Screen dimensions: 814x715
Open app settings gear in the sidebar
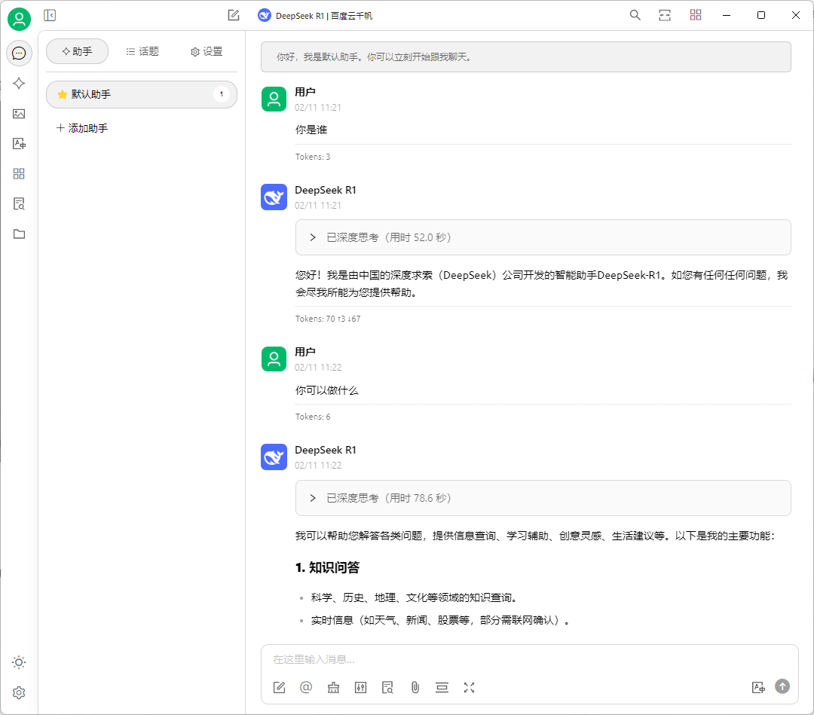pos(19,692)
